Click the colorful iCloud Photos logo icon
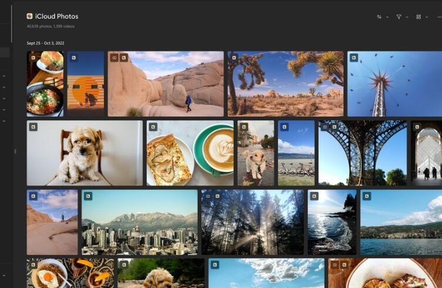 tap(29, 16)
